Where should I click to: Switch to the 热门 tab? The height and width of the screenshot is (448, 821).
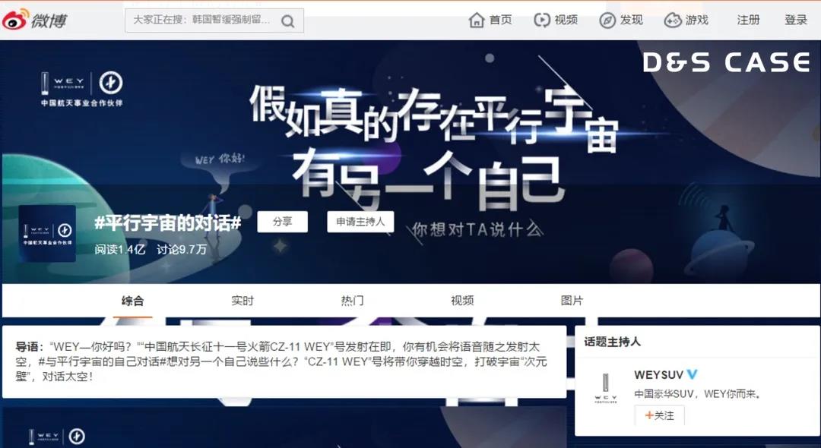(351, 300)
